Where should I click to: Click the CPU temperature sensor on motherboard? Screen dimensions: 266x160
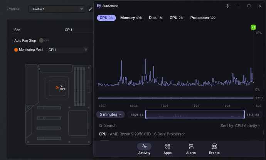coord(57,87)
